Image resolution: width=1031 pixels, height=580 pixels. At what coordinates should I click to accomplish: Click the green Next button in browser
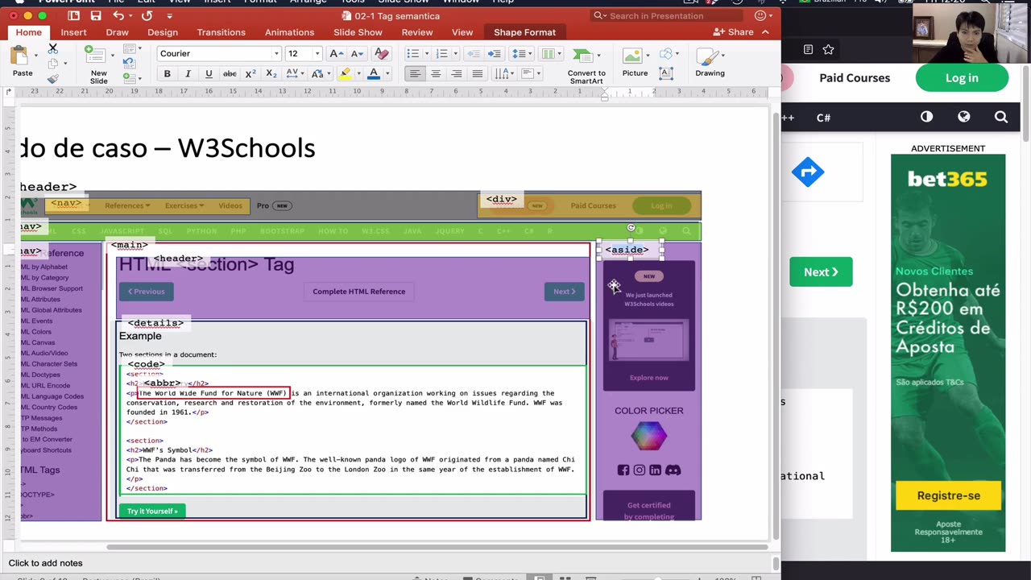click(x=821, y=272)
